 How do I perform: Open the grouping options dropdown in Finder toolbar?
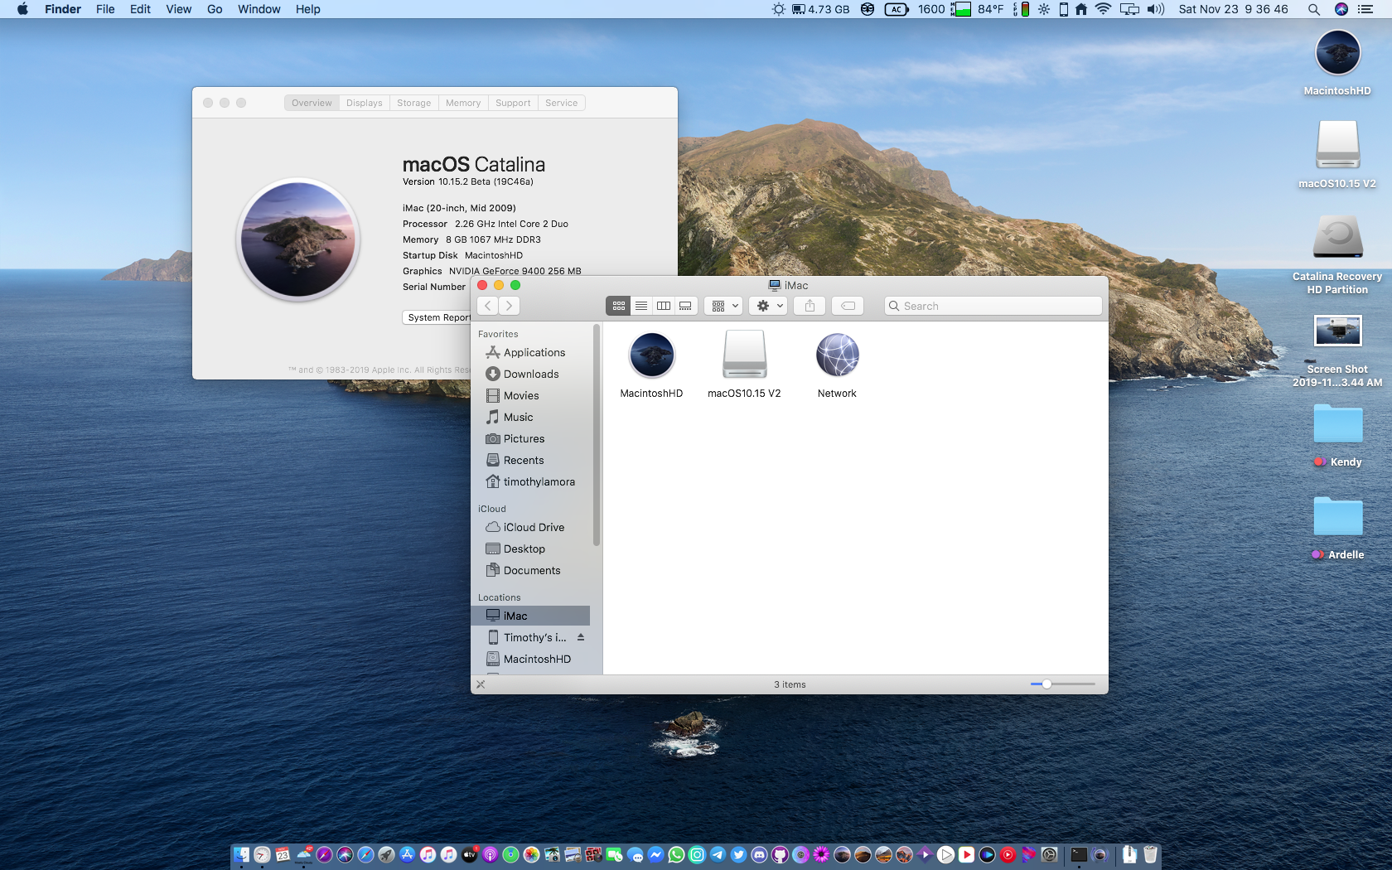[723, 305]
